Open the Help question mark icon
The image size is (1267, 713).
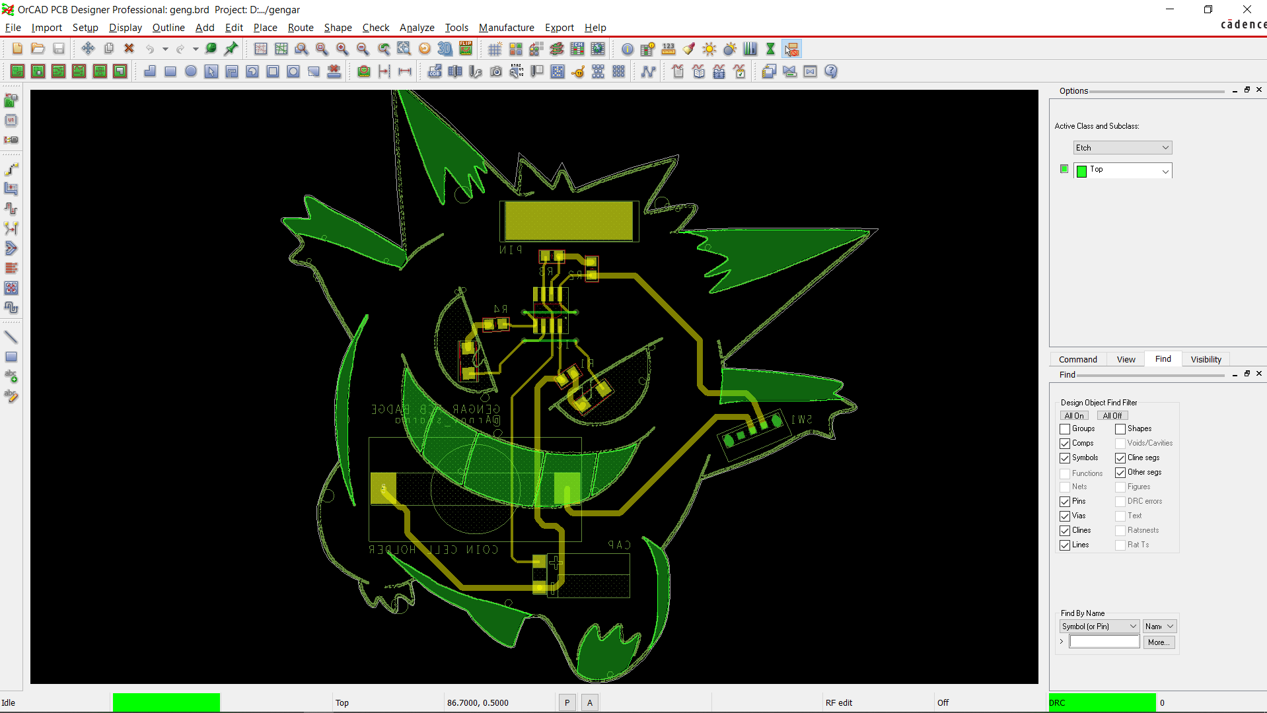pyautogui.click(x=830, y=71)
